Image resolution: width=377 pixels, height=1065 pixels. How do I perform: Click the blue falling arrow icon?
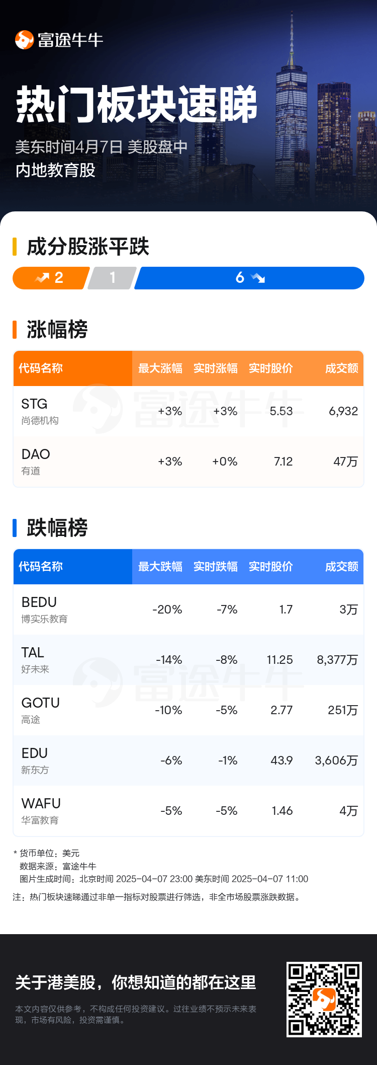(x=258, y=278)
